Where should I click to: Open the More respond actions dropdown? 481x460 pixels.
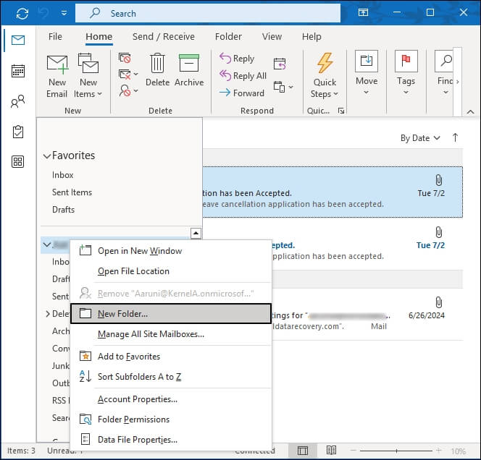click(x=283, y=87)
